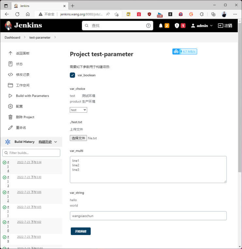This screenshot has width=242, height=249.
Task: Click the Filter builds input field
Action: (x=31, y=153)
